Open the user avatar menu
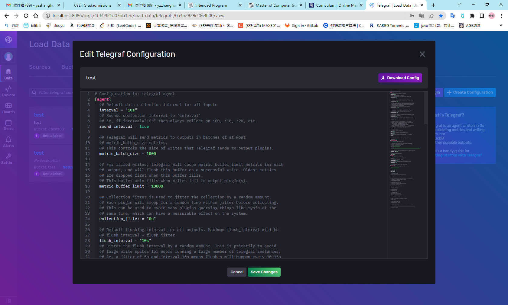This screenshot has width=508, height=305. [8, 56]
